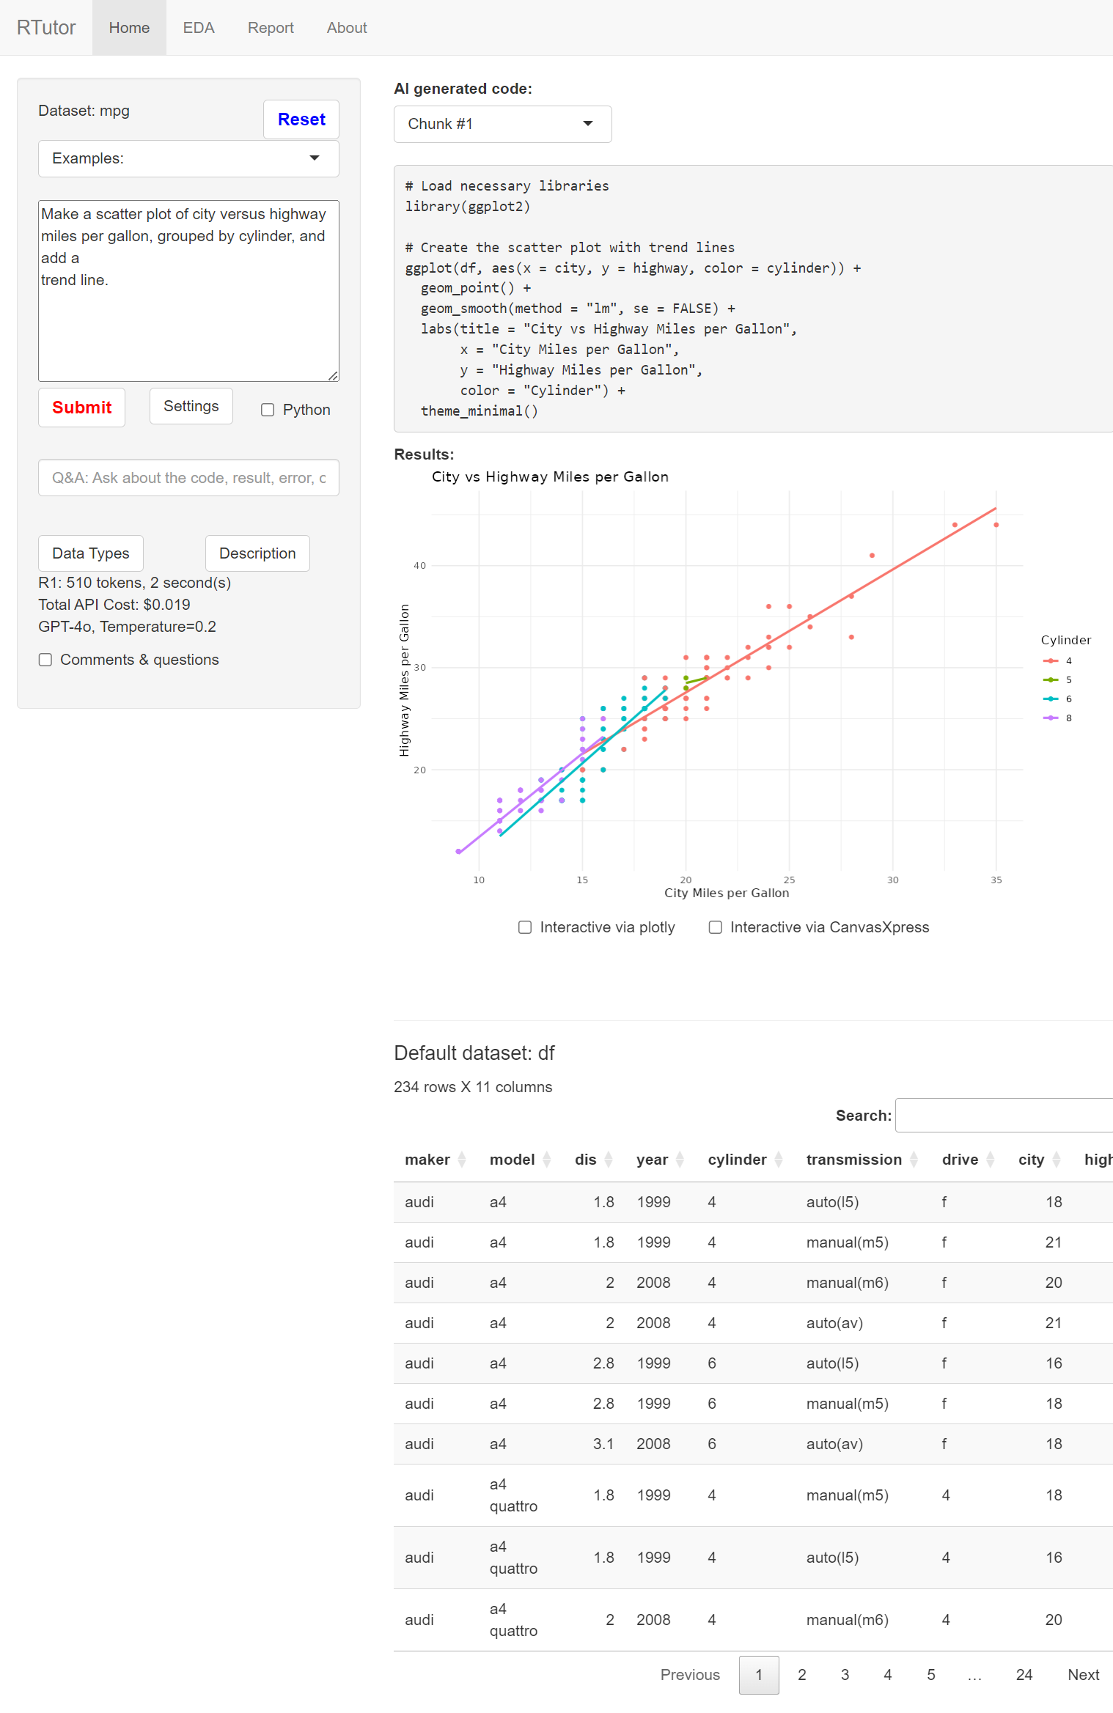Select current page 1 button
Screen dimensions: 1113x1713
pos(759,1675)
